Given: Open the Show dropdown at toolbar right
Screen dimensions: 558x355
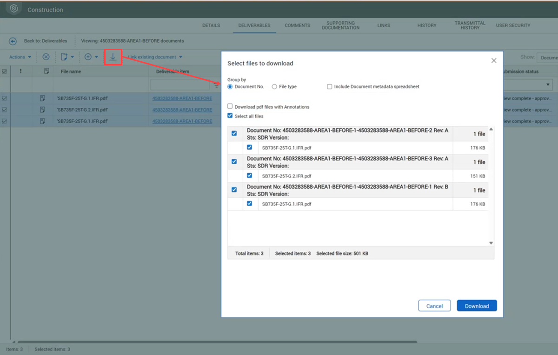Looking at the screenshot, I should pyautogui.click(x=547, y=58).
